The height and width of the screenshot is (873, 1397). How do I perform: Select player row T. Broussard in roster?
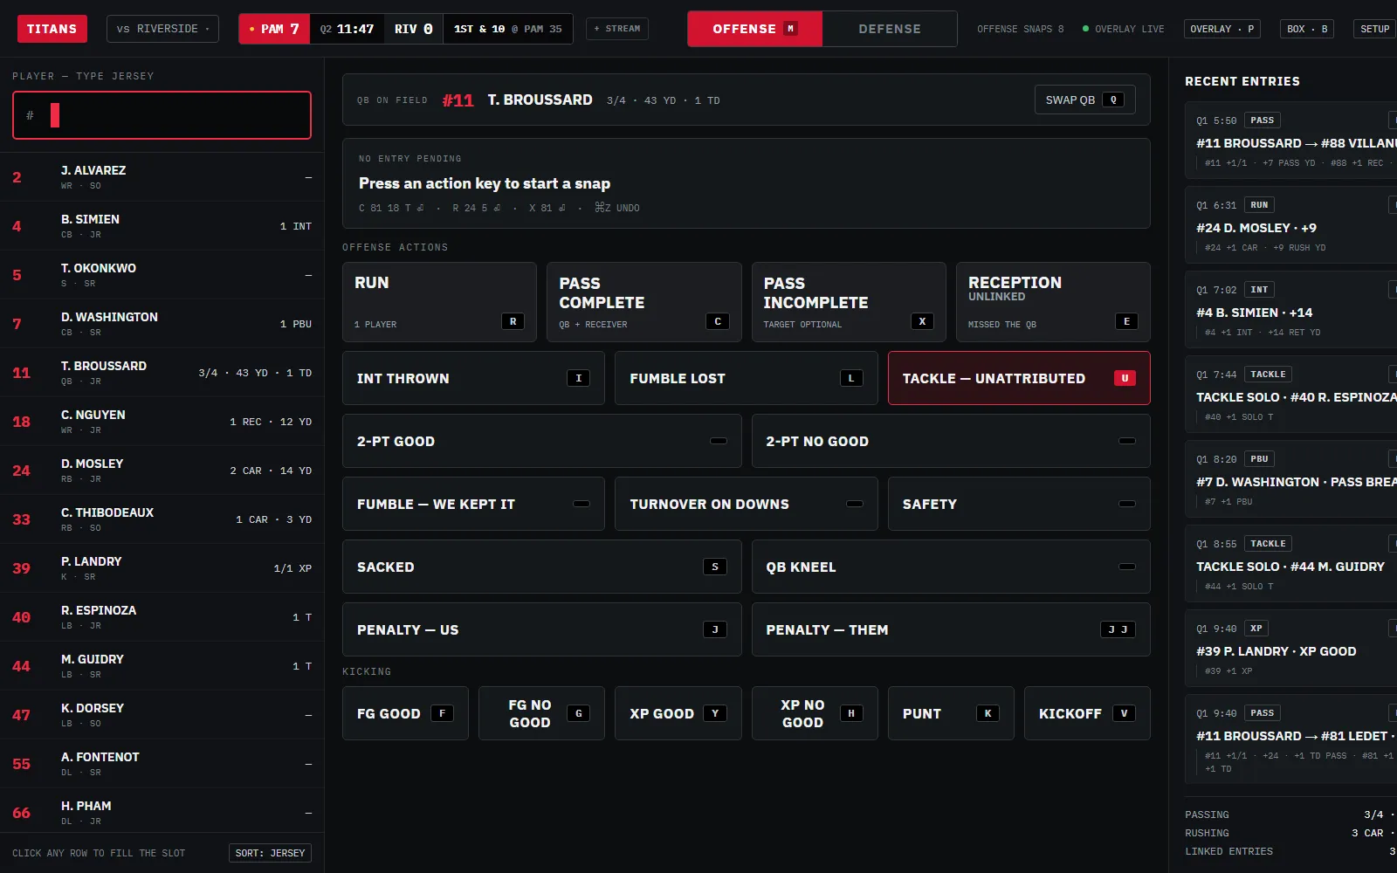tap(162, 373)
